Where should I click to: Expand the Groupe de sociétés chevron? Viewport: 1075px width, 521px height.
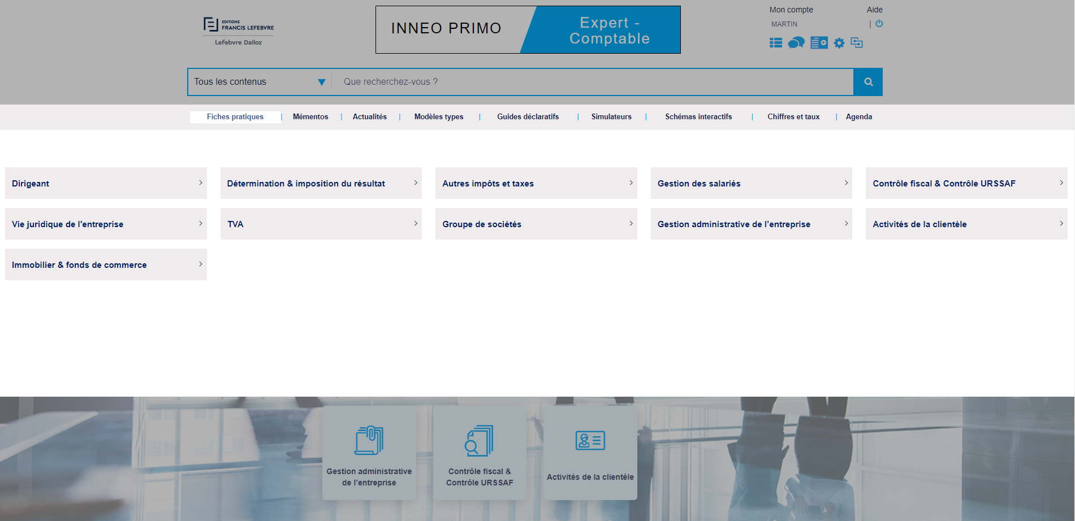click(x=631, y=223)
